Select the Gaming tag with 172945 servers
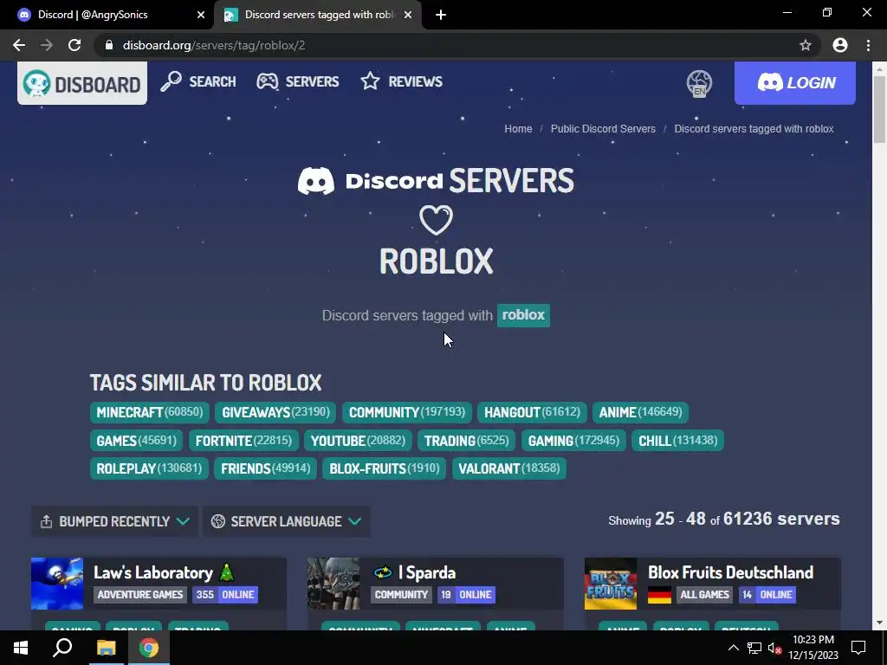 [573, 441]
